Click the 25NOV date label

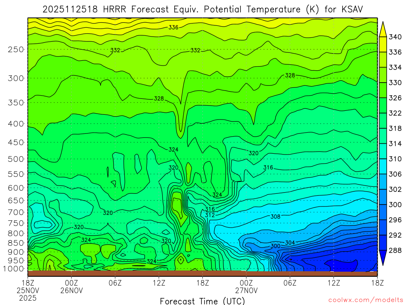click(28, 290)
